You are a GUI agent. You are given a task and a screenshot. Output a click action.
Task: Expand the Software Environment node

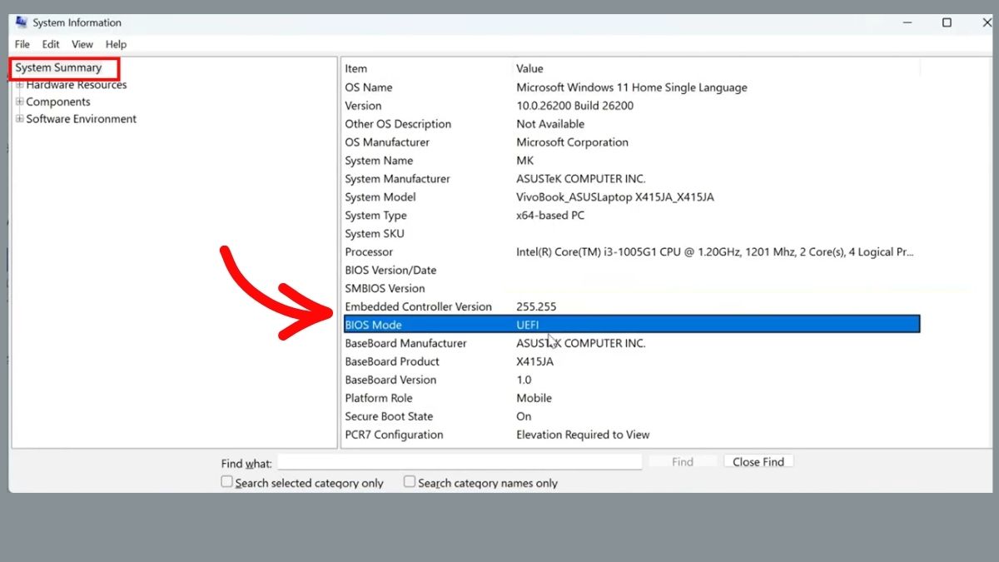point(20,119)
